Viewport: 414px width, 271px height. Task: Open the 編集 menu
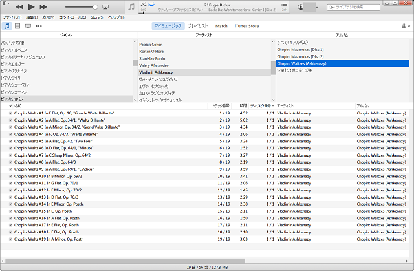[32, 17]
